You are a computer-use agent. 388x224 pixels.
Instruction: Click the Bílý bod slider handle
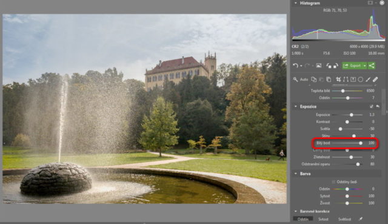361,143
